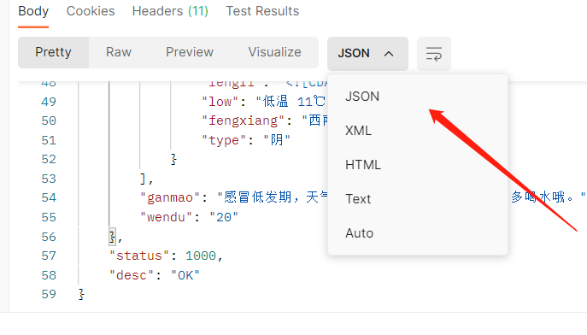Choose JSON from the format list

[x=362, y=97]
